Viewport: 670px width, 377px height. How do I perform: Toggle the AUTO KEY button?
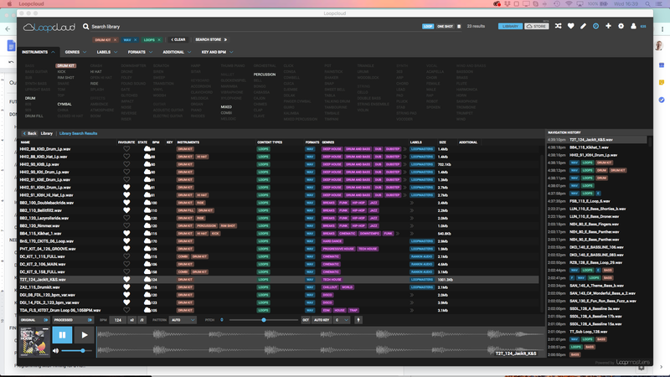[322, 320]
